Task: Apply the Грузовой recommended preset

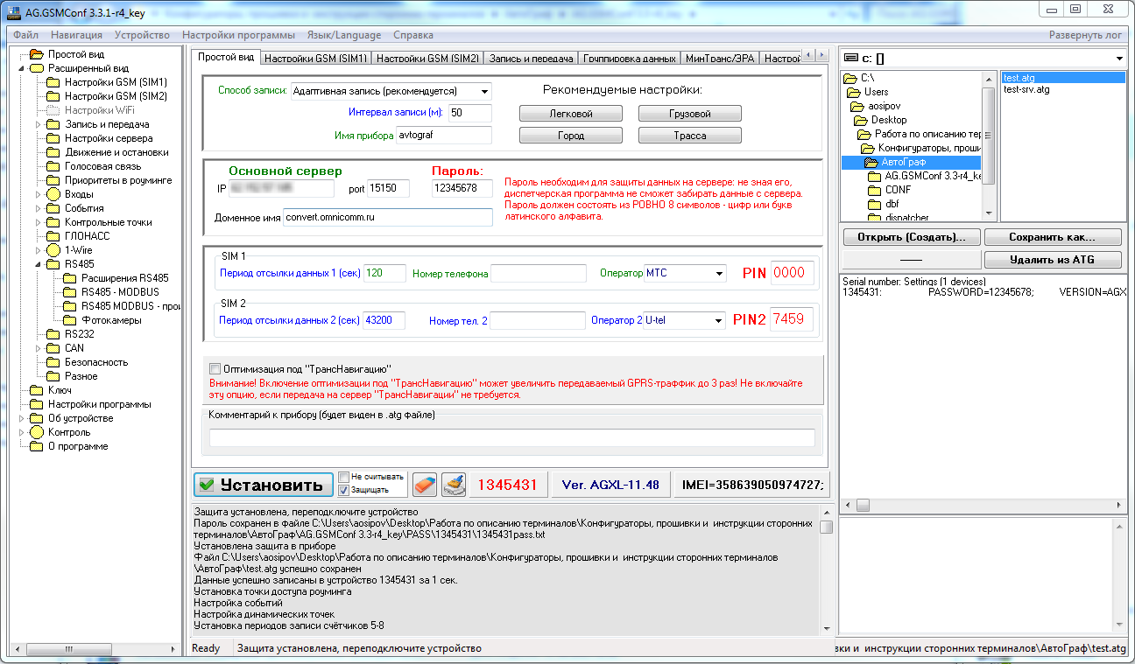Action: point(690,114)
